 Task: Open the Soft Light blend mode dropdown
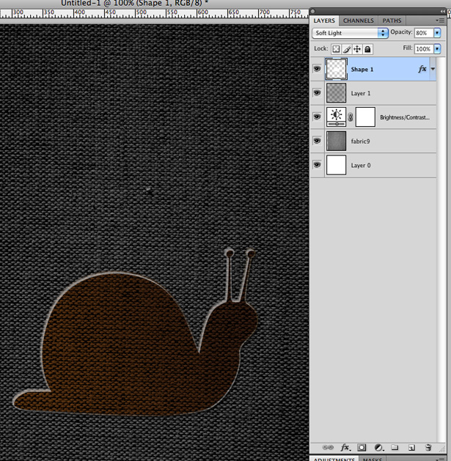point(350,33)
